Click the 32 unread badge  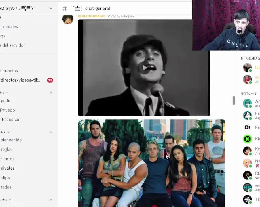pyautogui.click(x=50, y=80)
